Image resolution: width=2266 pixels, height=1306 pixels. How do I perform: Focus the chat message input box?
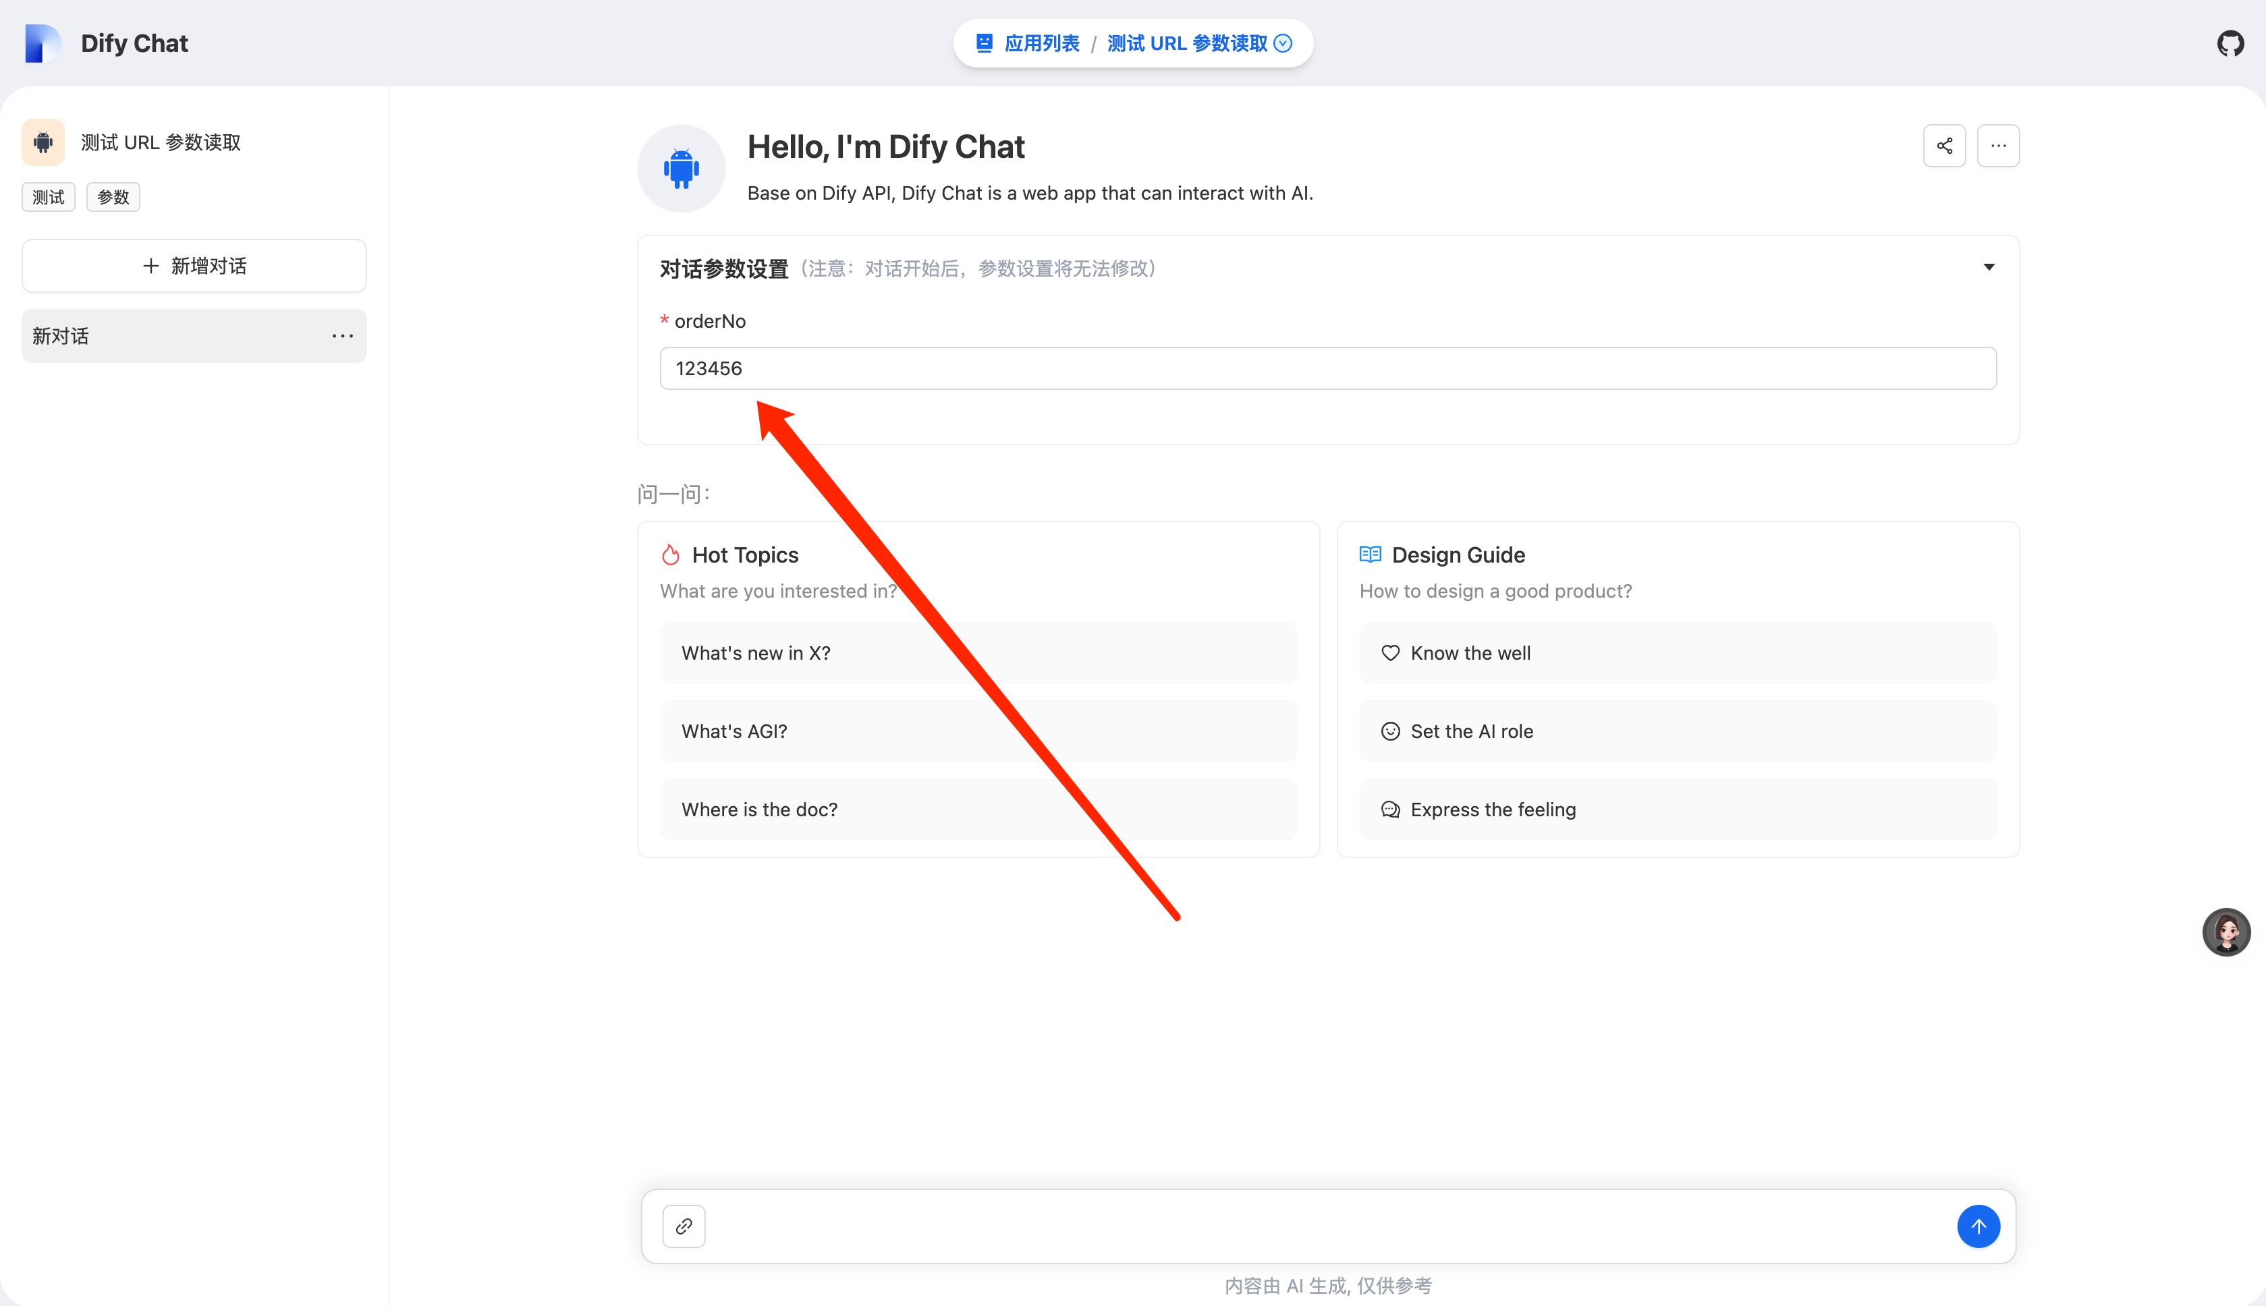[1327, 1226]
